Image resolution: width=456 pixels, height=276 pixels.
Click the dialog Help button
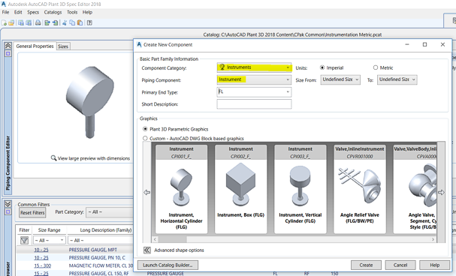[435, 265]
